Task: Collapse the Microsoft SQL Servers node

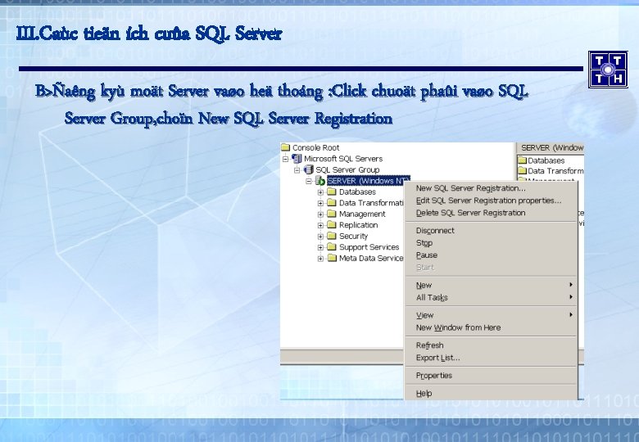Action: click(x=286, y=159)
